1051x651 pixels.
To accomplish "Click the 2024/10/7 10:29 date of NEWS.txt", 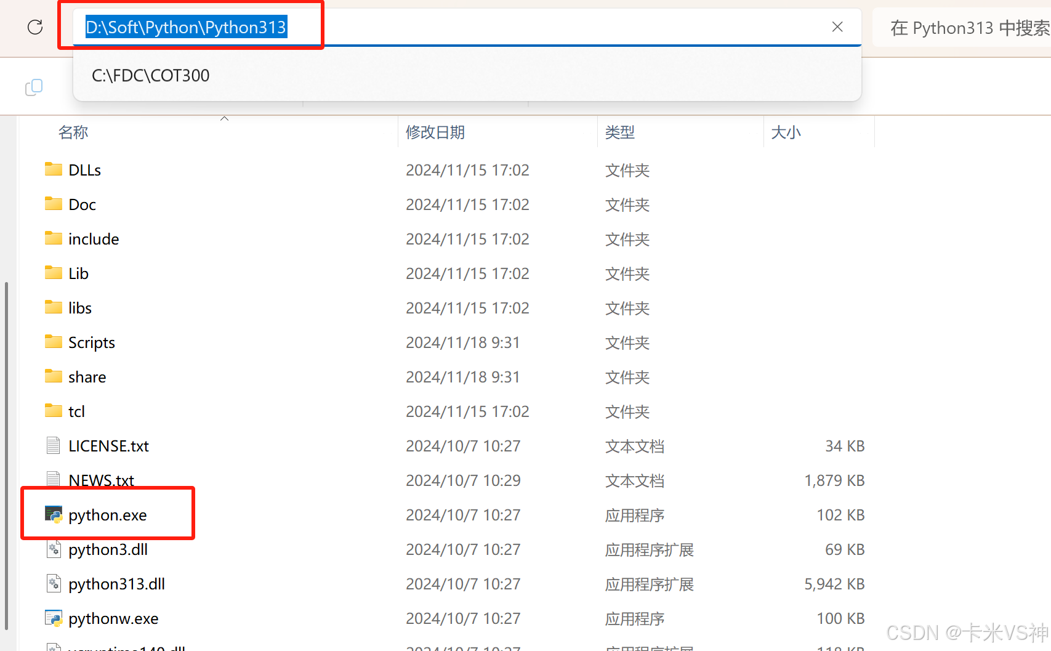I will [x=463, y=480].
